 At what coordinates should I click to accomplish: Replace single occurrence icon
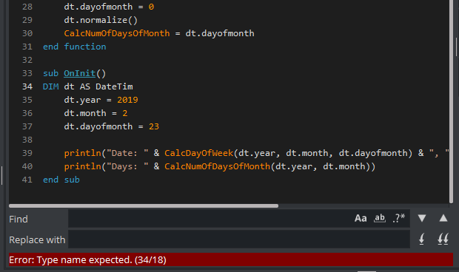[x=422, y=239]
